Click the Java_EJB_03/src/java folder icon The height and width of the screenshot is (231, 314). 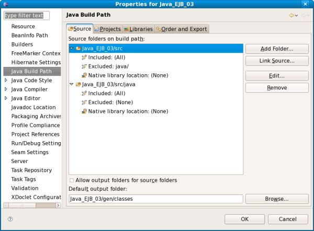[78, 84]
